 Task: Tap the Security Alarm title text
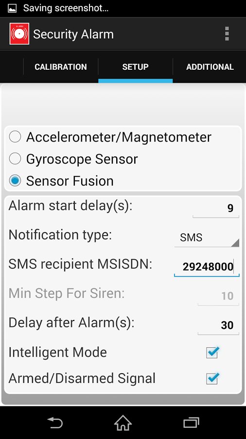pos(73,34)
